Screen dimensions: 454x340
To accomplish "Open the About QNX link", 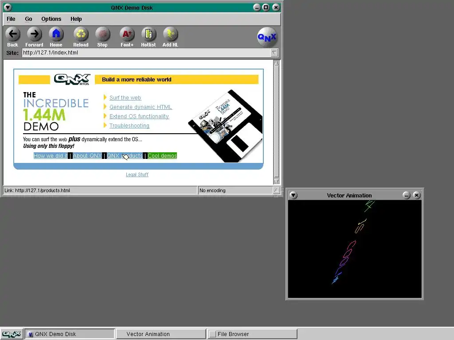I will (87, 155).
